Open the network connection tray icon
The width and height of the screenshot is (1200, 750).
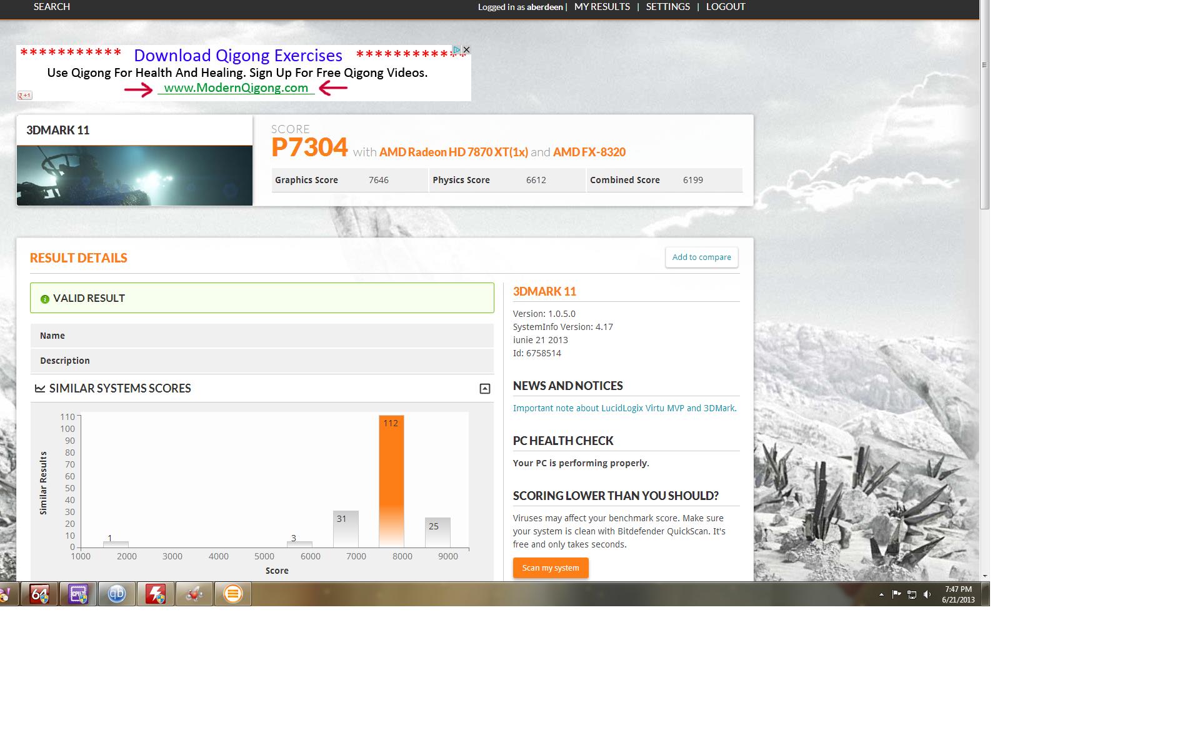pos(912,594)
